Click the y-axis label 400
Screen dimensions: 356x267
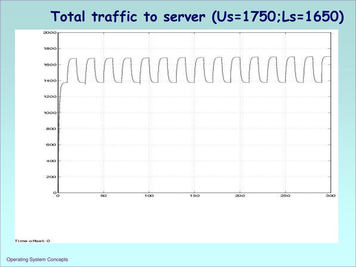(x=51, y=161)
